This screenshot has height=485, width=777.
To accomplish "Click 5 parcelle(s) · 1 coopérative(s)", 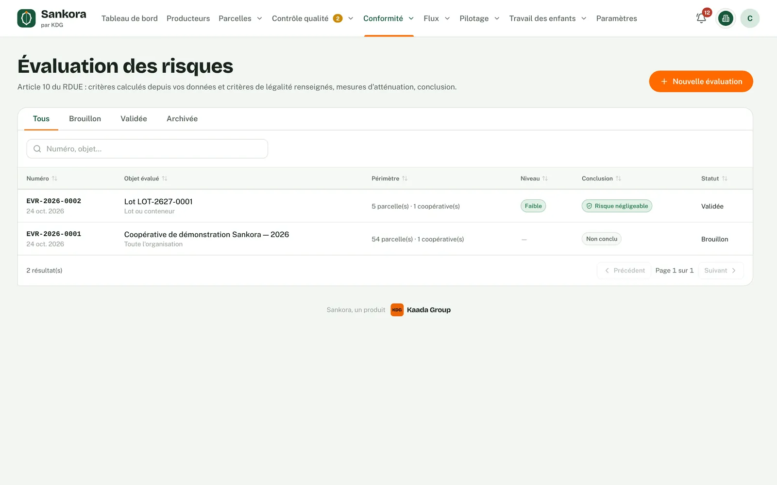I will (x=416, y=207).
